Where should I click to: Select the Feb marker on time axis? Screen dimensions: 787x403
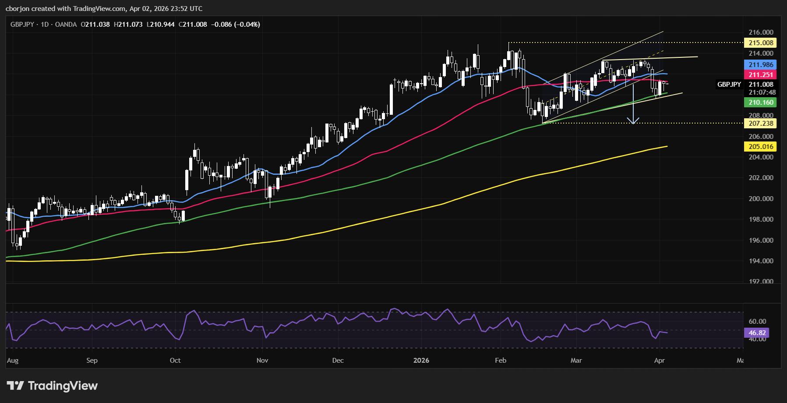click(x=500, y=361)
